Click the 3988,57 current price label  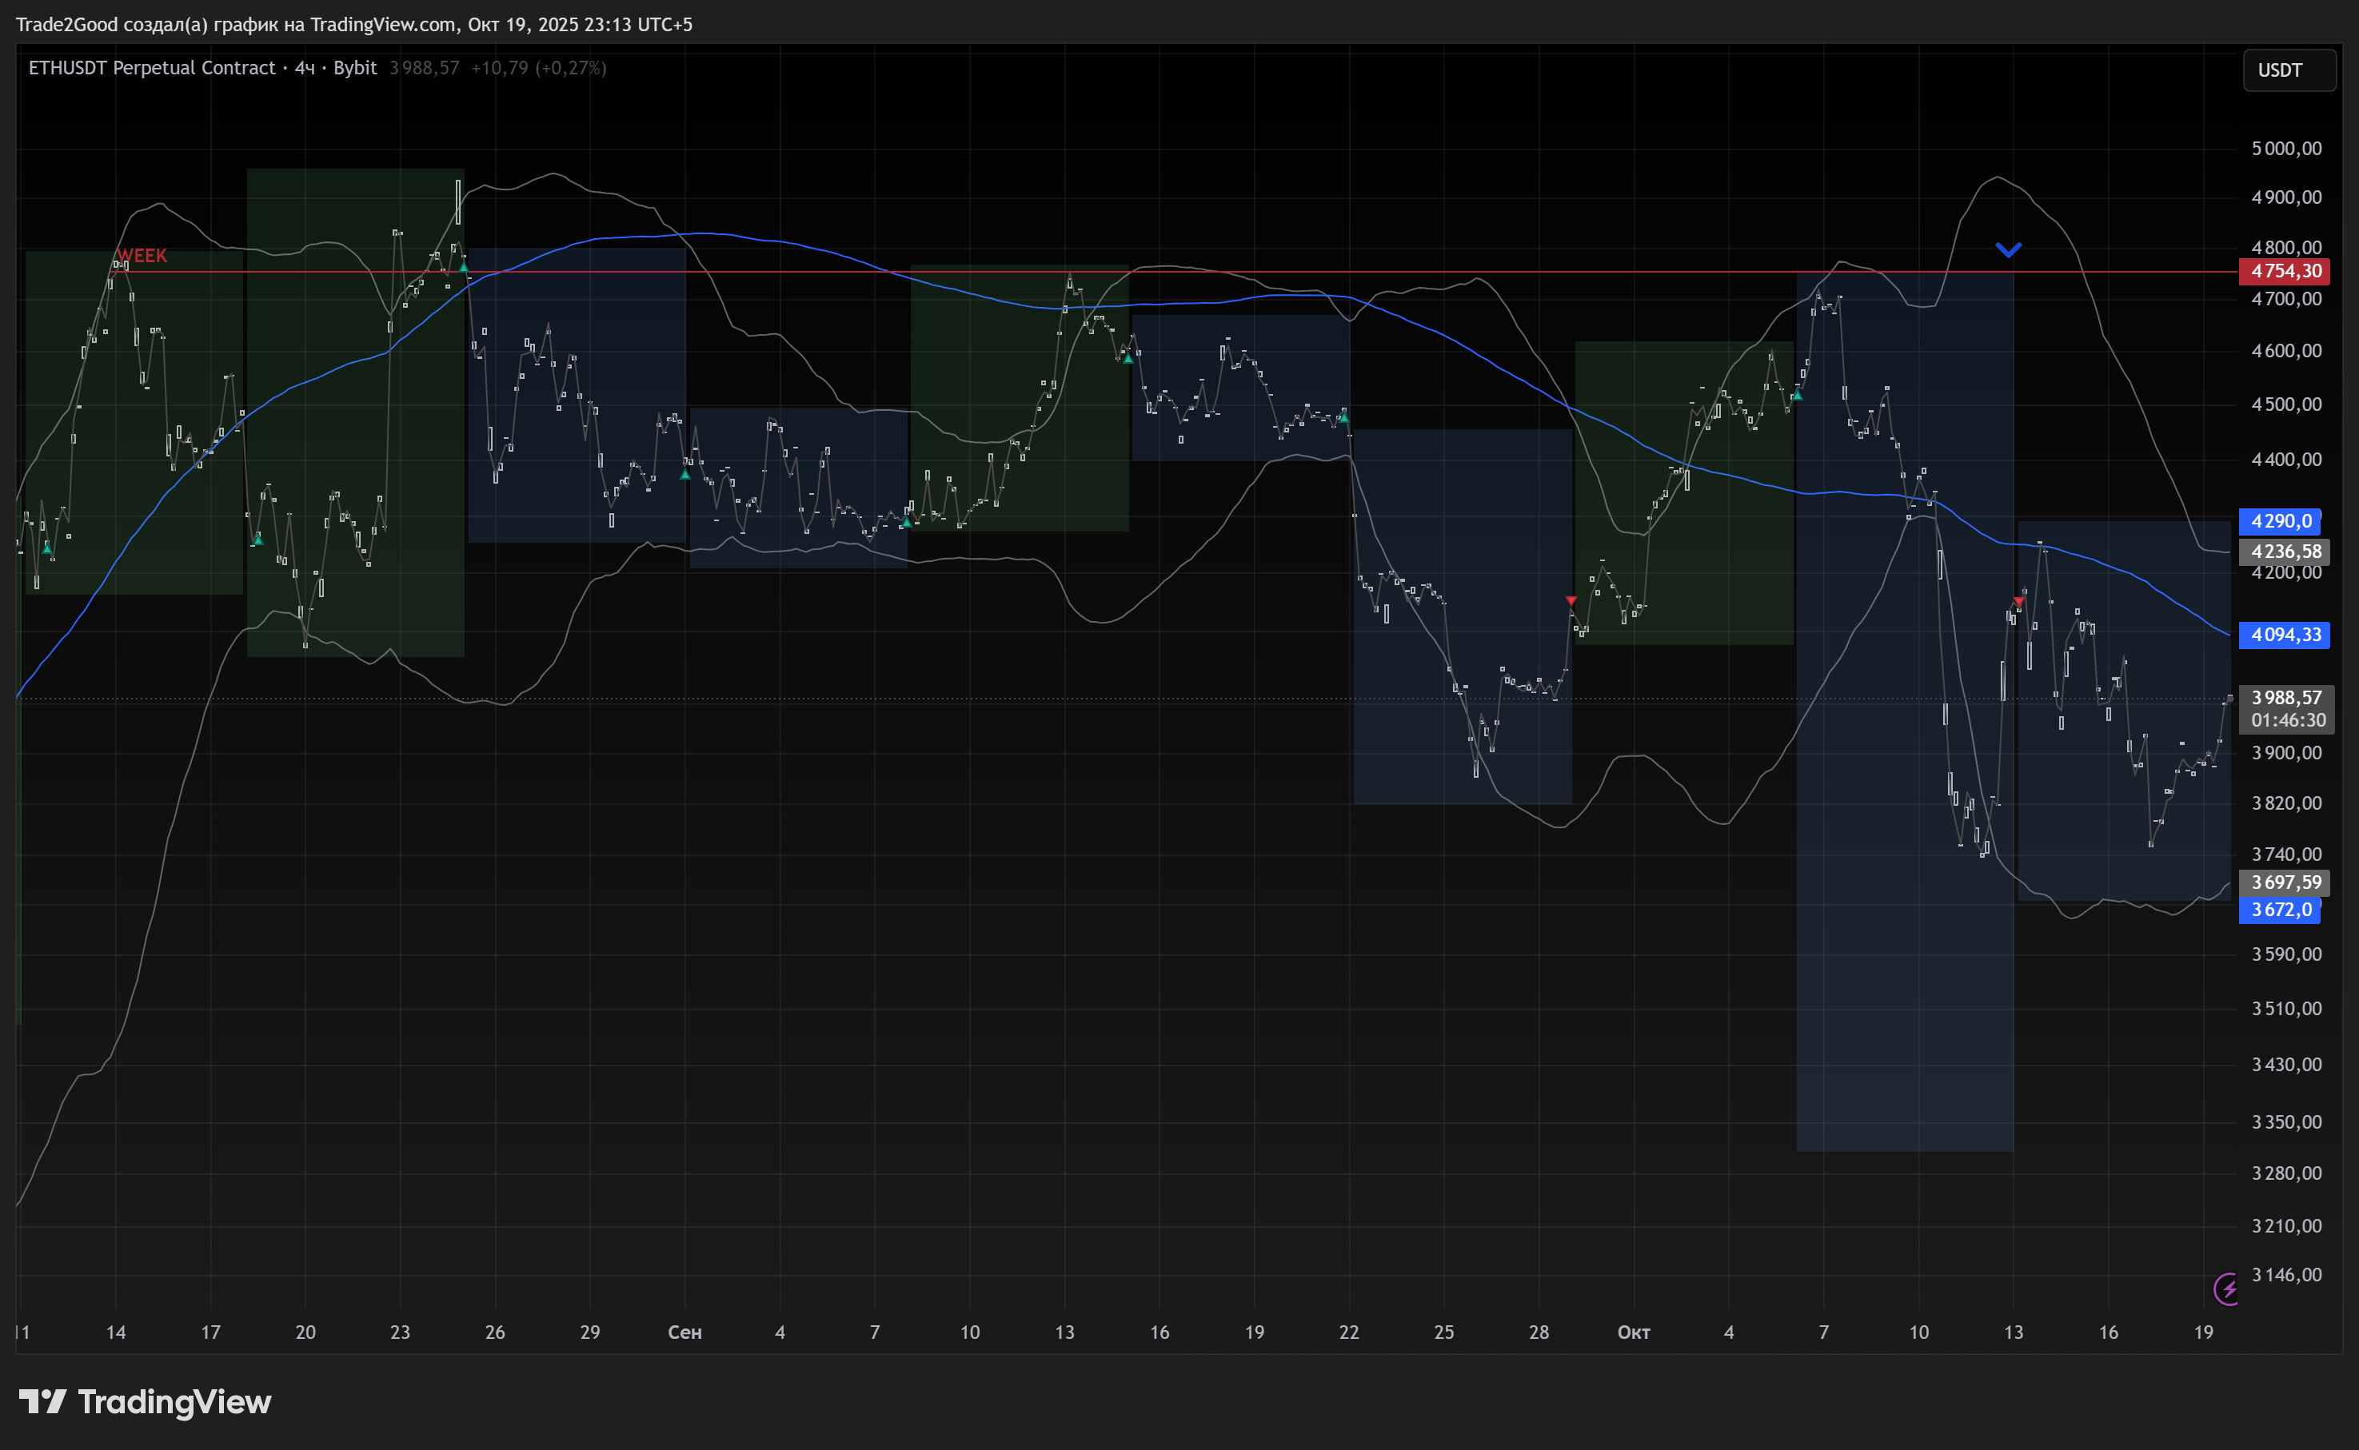pos(2286,698)
